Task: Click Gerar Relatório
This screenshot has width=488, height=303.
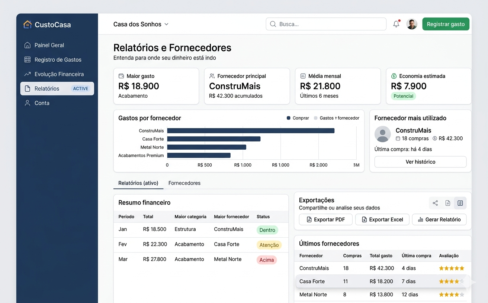Action: pos(439,219)
